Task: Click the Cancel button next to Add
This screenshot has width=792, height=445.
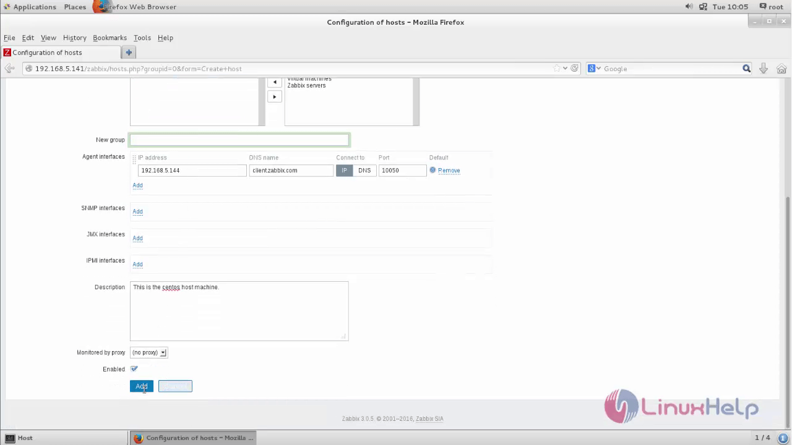Action: [x=175, y=386]
